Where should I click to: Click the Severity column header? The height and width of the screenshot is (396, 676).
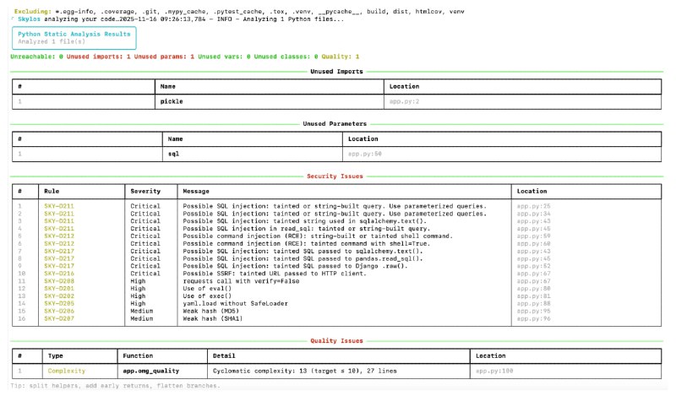pyautogui.click(x=145, y=192)
